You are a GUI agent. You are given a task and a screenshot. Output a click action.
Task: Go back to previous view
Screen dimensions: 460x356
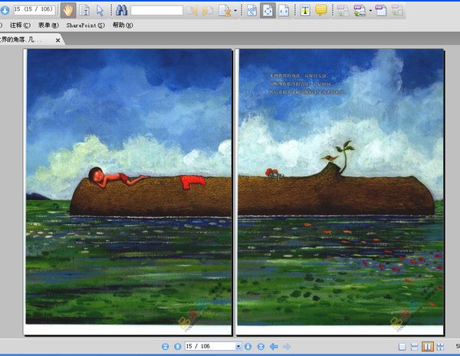pyautogui.click(x=274, y=347)
